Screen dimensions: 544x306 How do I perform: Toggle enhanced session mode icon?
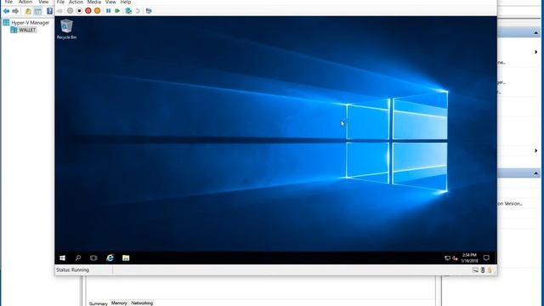(149, 11)
